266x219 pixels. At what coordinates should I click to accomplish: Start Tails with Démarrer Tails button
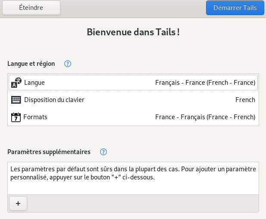(x=235, y=8)
